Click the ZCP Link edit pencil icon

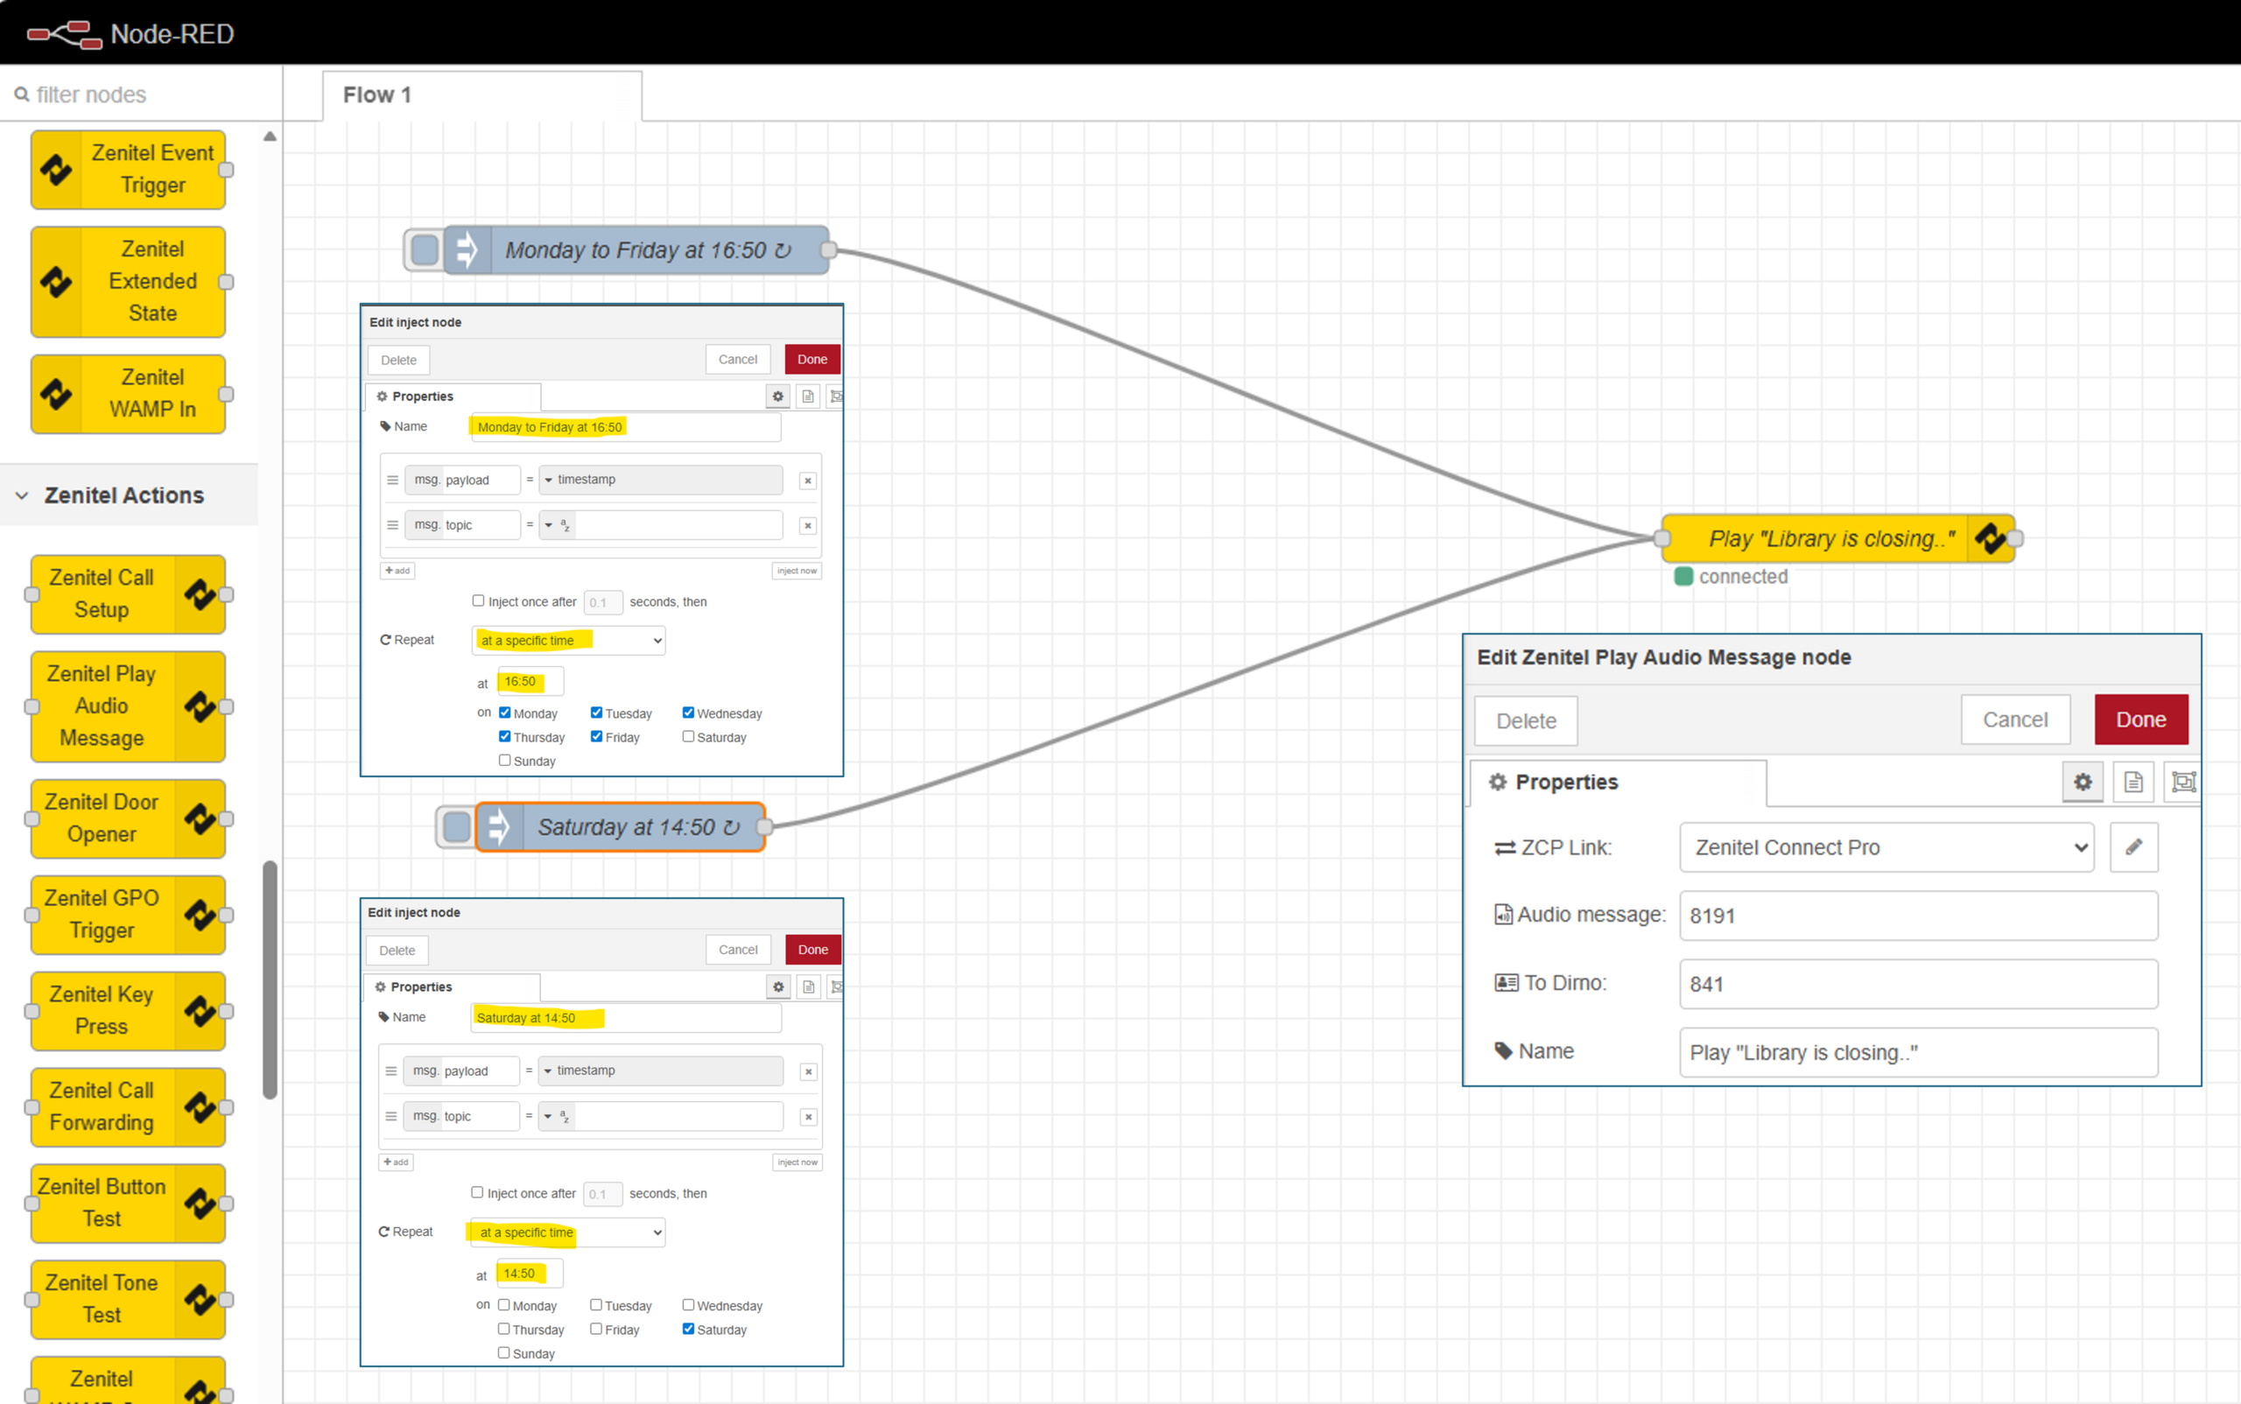(x=2133, y=846)
